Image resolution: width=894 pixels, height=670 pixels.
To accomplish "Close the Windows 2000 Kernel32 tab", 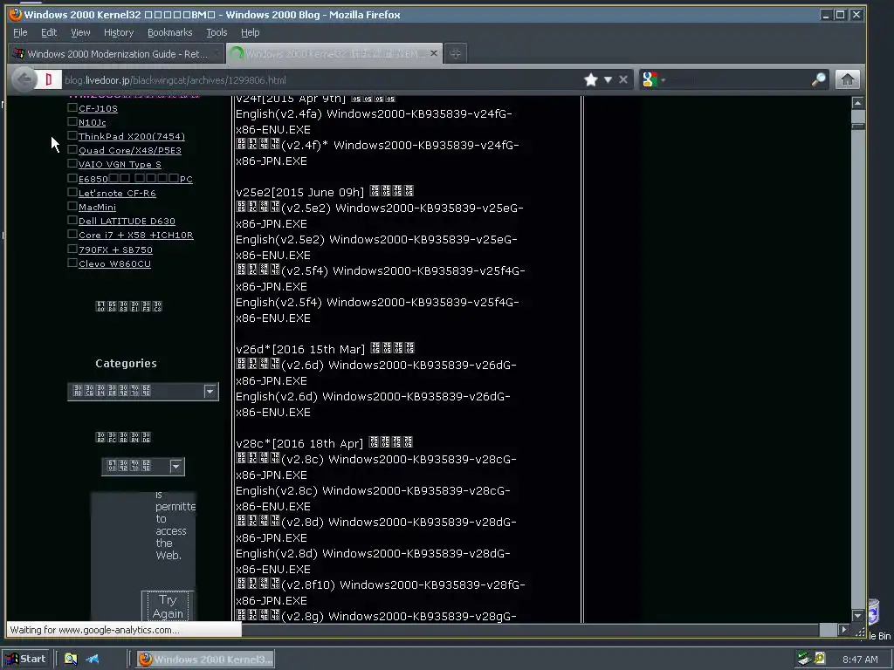I will (433, 53).
